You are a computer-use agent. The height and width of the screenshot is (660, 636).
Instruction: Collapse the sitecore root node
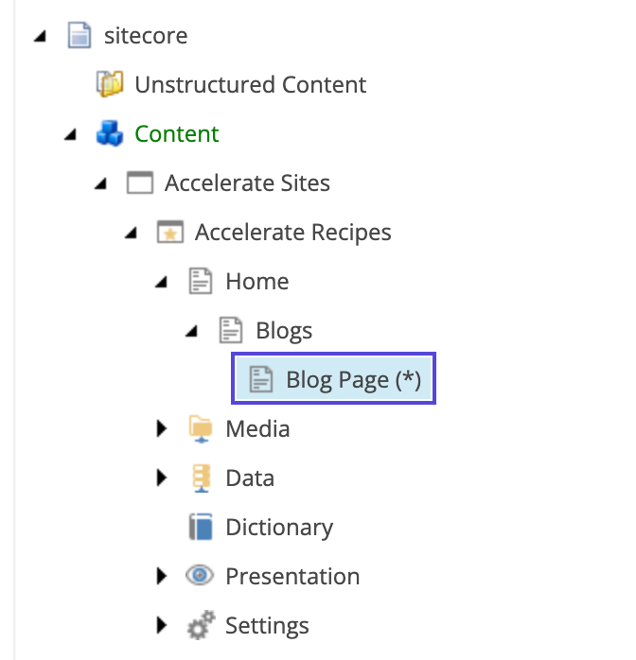point(39,37)
